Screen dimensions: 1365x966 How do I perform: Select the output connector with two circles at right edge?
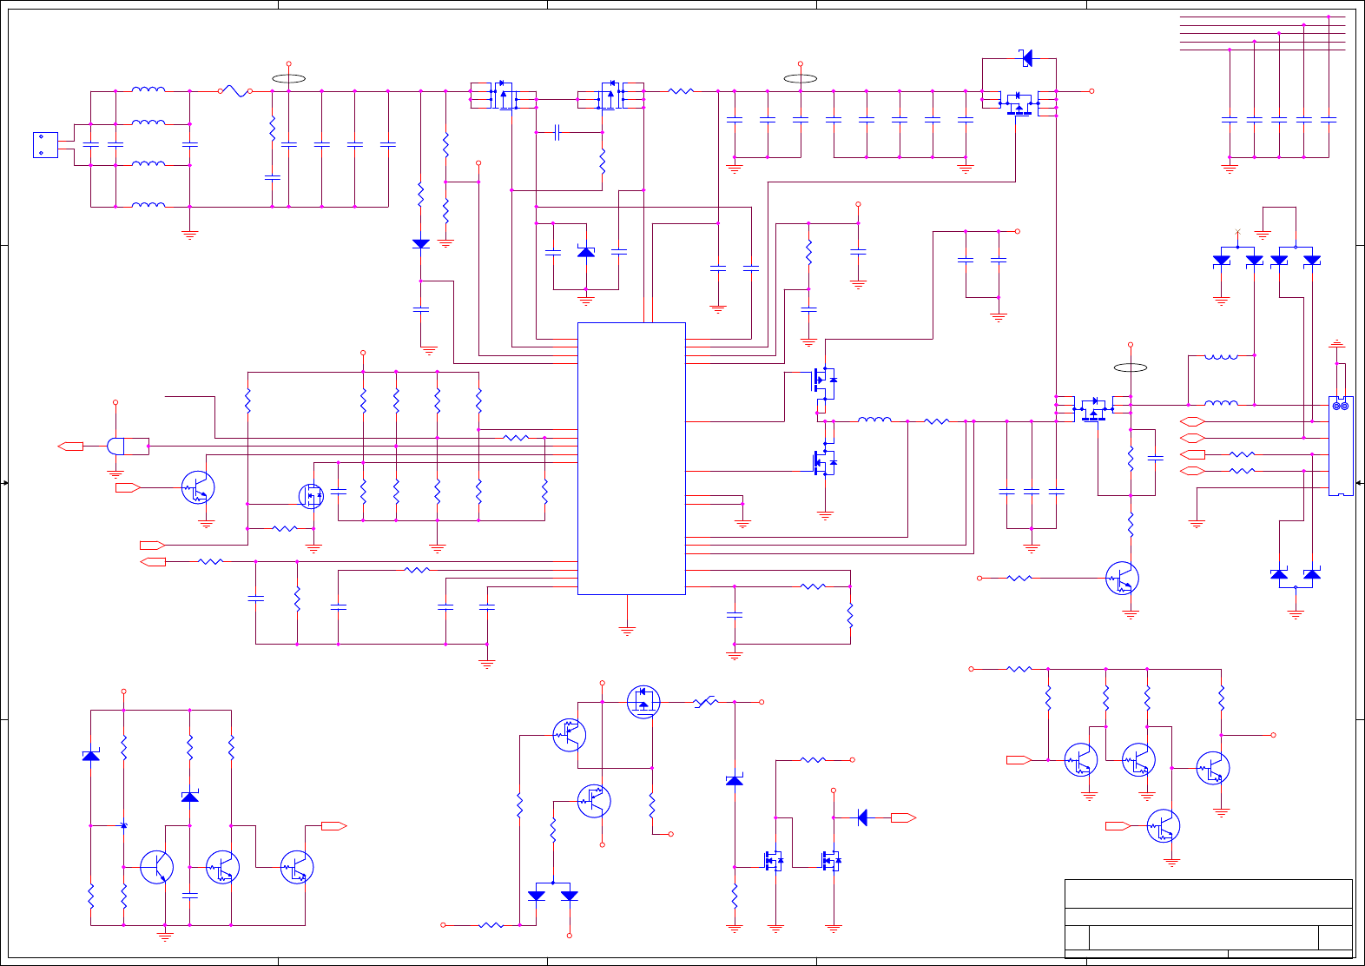pos(1341,446)
